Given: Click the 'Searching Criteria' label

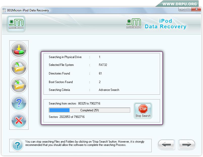Looking at the screenshot, I should (x=59, y=90).
